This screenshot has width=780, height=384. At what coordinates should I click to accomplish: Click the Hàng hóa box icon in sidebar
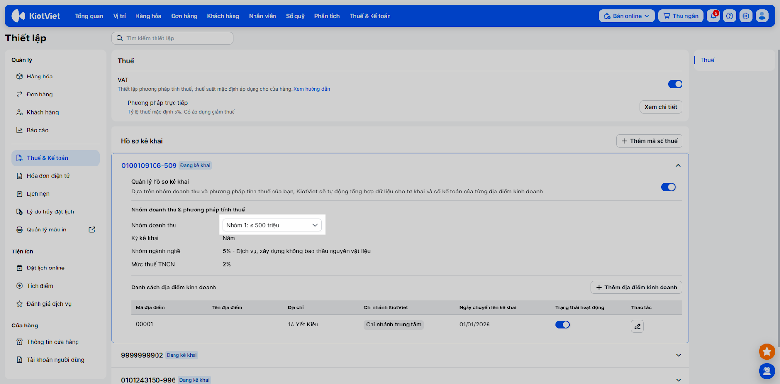(19, 77)
